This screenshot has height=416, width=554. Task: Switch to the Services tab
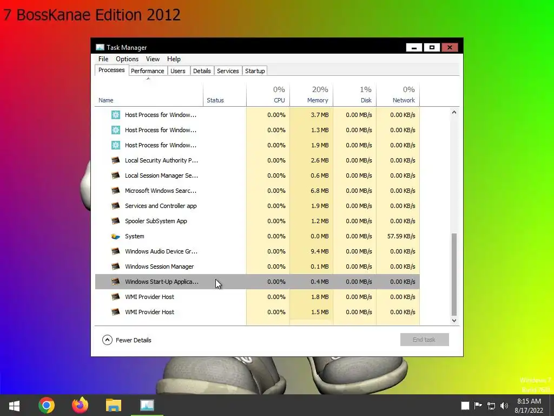228,71
